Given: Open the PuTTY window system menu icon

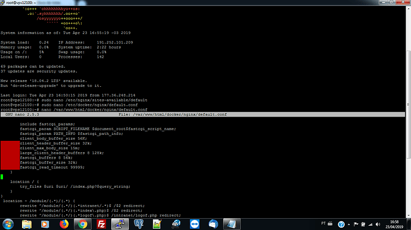Looking at the screenshot, I should [2, 2].
